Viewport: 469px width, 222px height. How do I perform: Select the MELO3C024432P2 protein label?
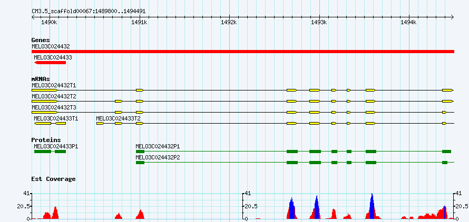point(158,157)
